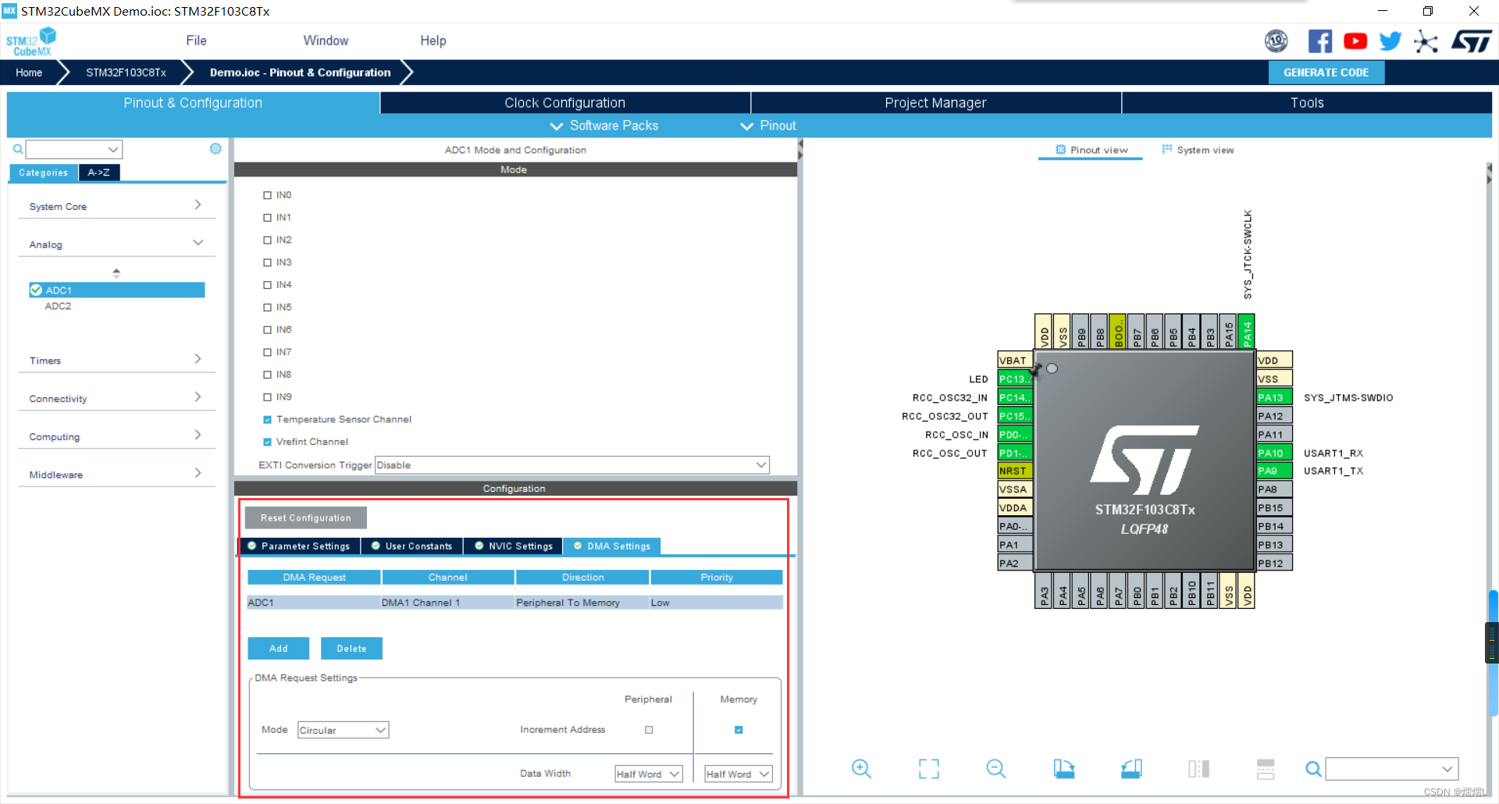The image size is (1499, 804).
Task: Rotate the chip clockwise
Action: pos(1063,769)
